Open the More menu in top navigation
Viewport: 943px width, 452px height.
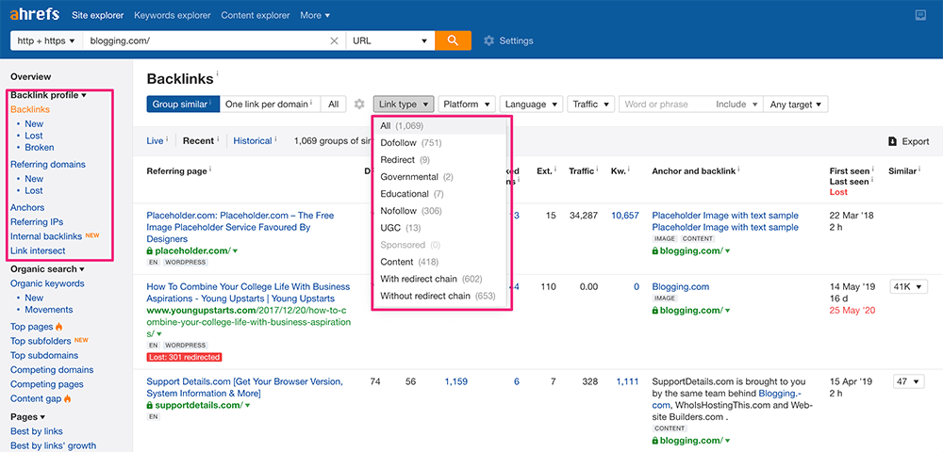click(x=315, y=16)
